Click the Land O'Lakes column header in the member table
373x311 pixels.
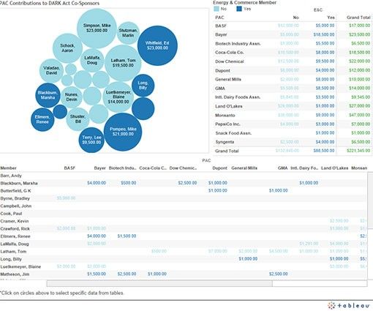pos(334,168)
